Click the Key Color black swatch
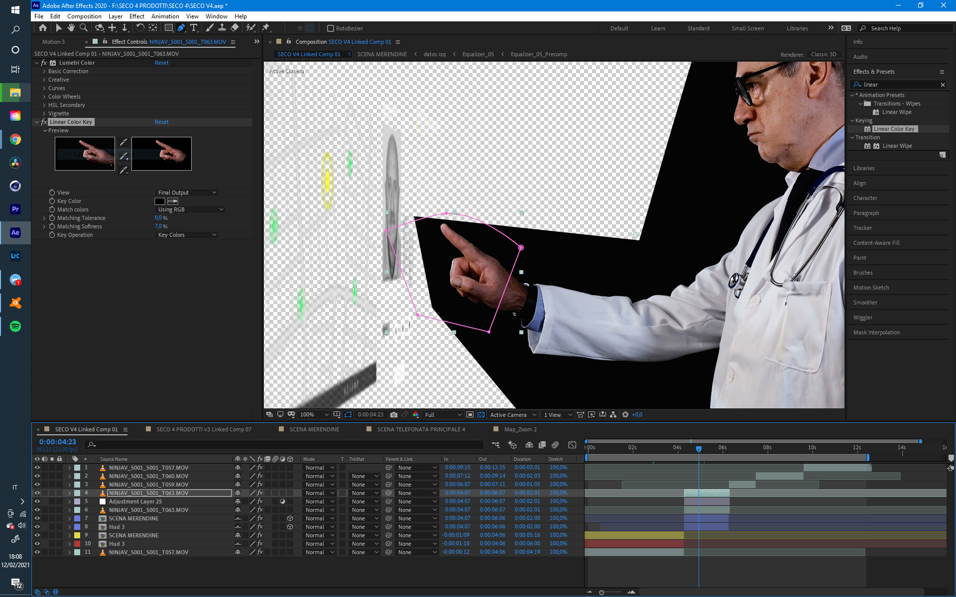Viewport: 956px width, 597px height. (x=160, y=201)
